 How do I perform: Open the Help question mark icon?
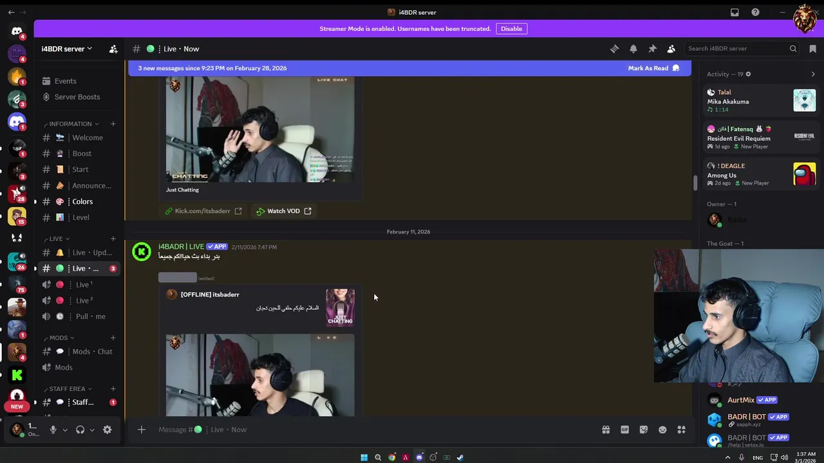click(x=755, y=12)
